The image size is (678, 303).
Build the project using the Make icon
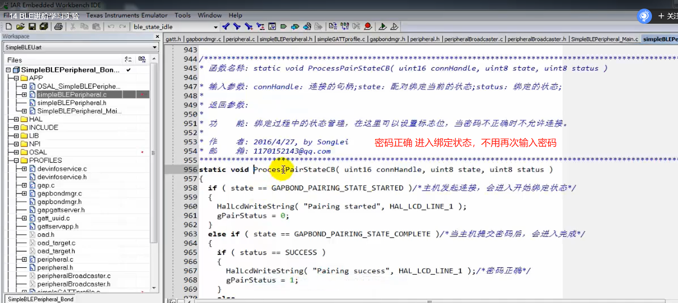pyautogui.click(x=344, y=26)
